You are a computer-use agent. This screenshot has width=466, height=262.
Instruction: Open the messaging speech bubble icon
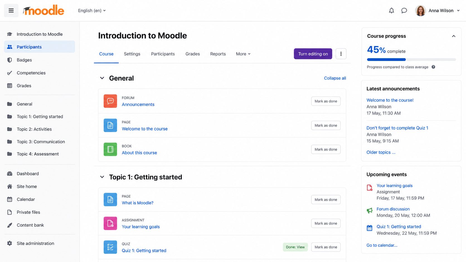(x=404, y=11)
